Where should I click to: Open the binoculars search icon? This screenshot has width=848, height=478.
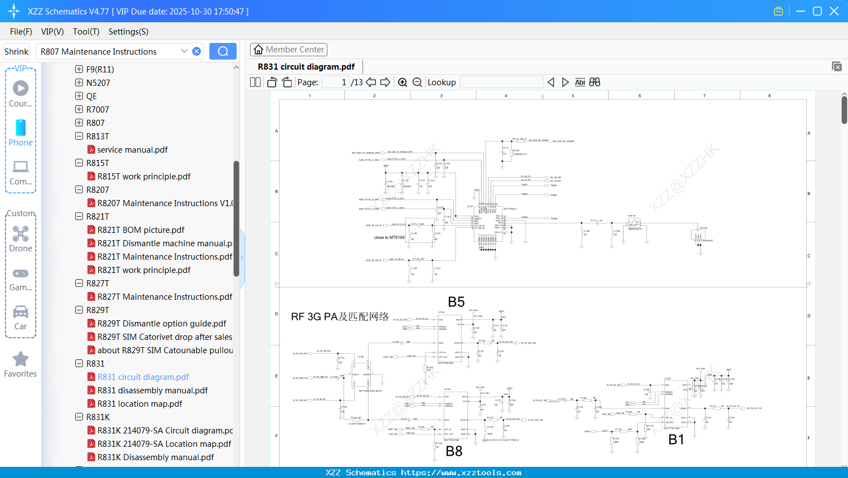[594, 82]
